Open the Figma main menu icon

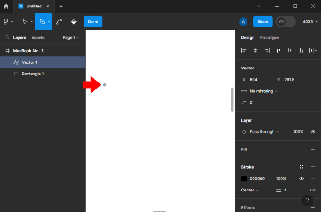(x=6, y=21)
